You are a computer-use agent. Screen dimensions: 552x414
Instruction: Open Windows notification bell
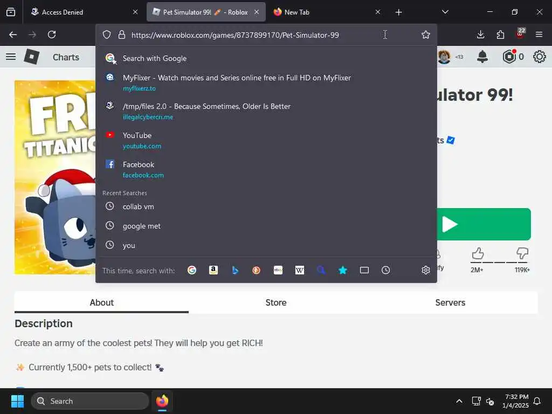[x=537, y=401]
